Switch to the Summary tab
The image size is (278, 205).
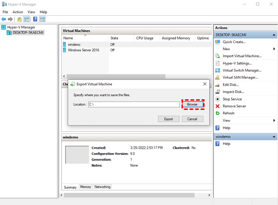[x=70, y=187]
